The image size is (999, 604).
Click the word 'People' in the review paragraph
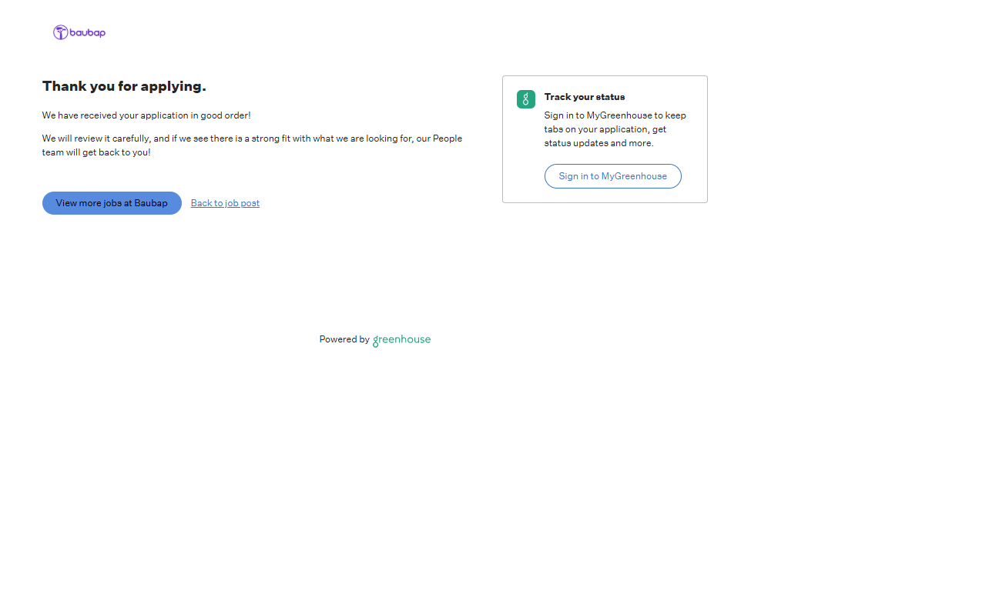448,138
